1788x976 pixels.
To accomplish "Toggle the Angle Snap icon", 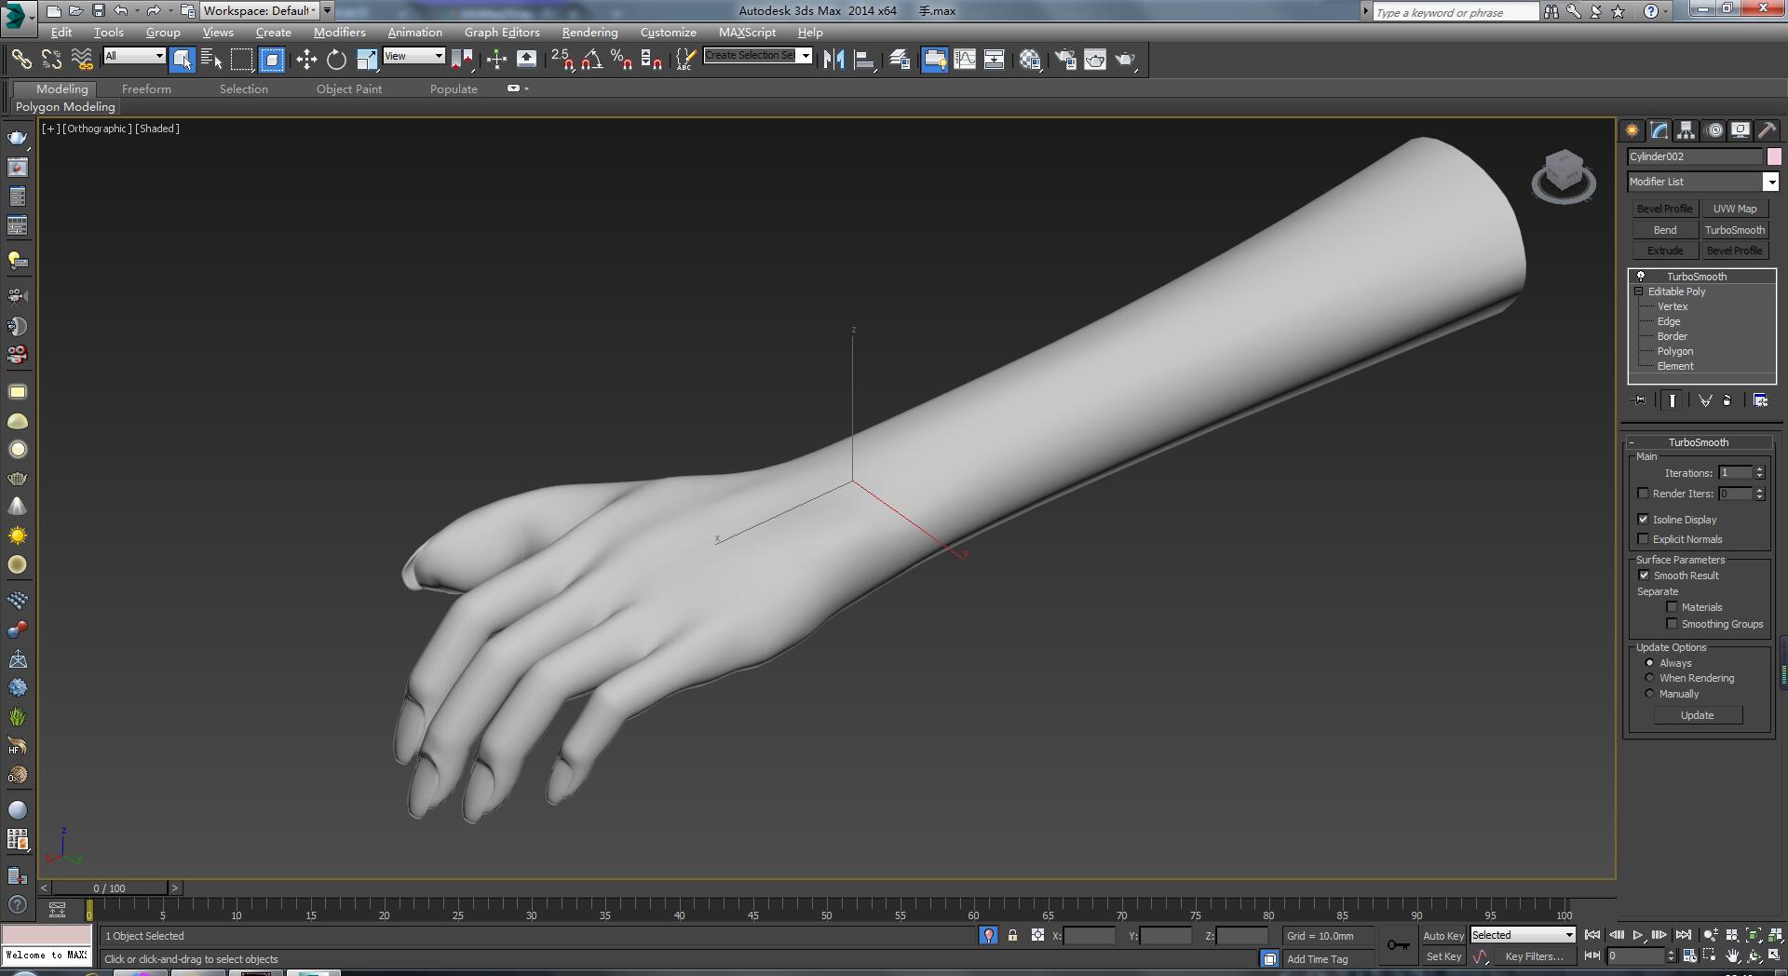I will pyautogui.click(x=591, y=60).
